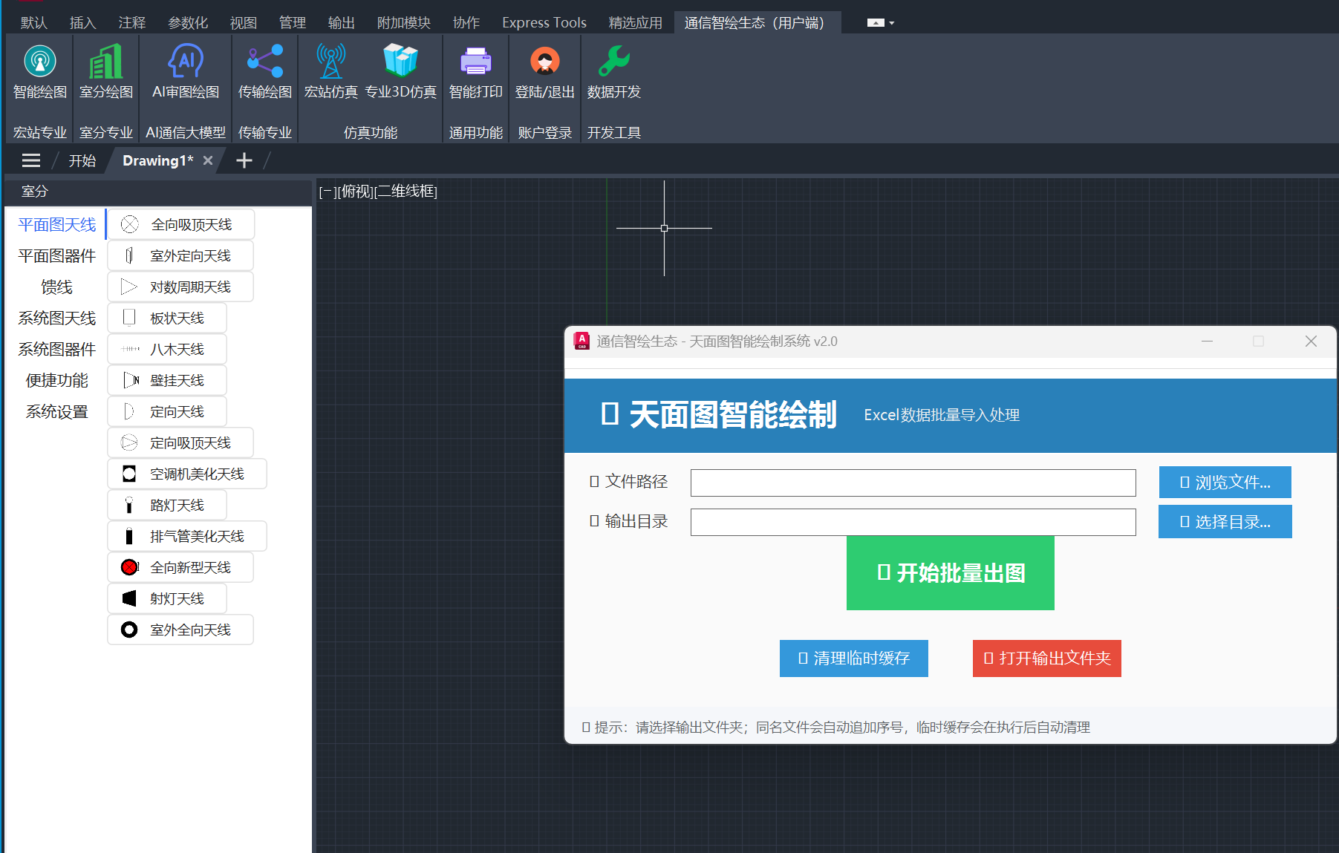Add a new drawing tab with plus
Screen dimensions: 1339x853
click(244, 160)
